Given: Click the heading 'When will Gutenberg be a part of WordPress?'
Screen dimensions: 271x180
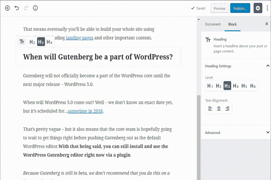Looking at the screenshot, I should (x=98, y=57).
